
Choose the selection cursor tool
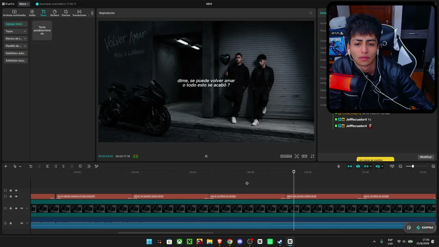coord(15,166)
